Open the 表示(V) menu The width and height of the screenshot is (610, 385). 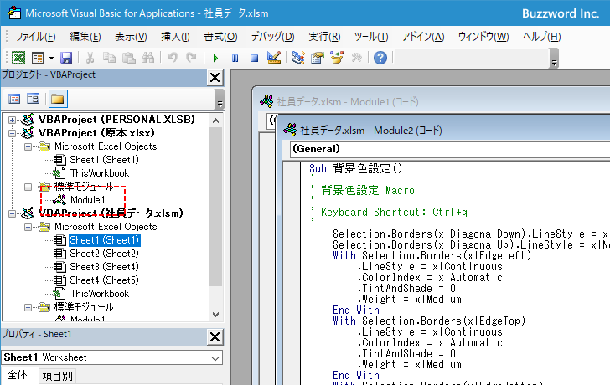pos(131,37)
